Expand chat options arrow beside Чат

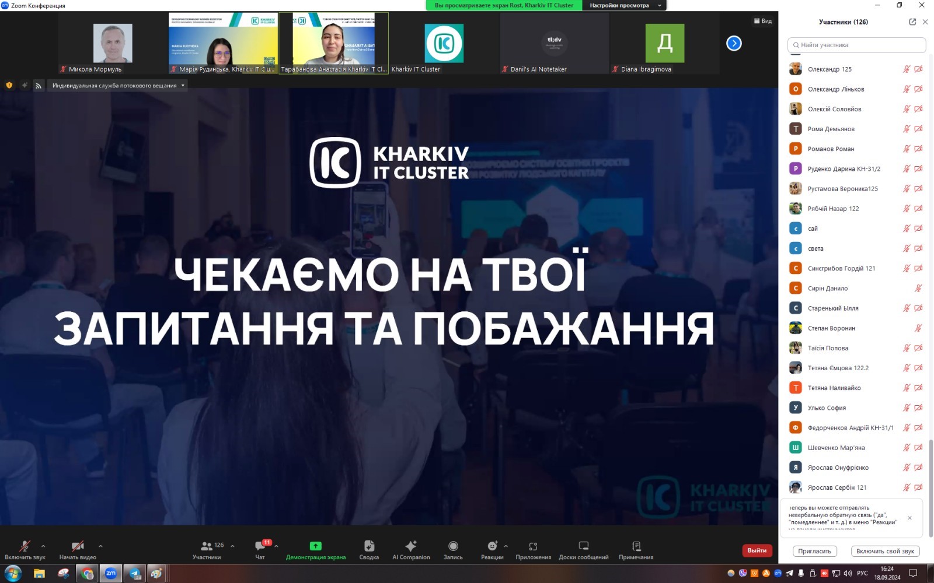276,546
